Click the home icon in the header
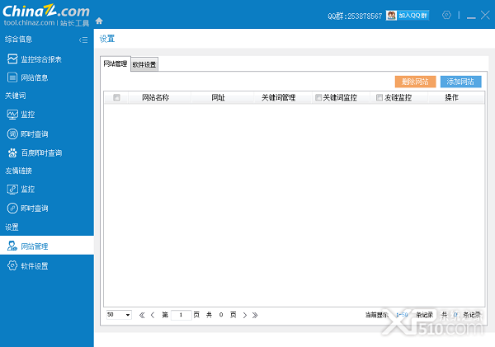The height and width of the screenshot is (347, 495). click(99, 21)
